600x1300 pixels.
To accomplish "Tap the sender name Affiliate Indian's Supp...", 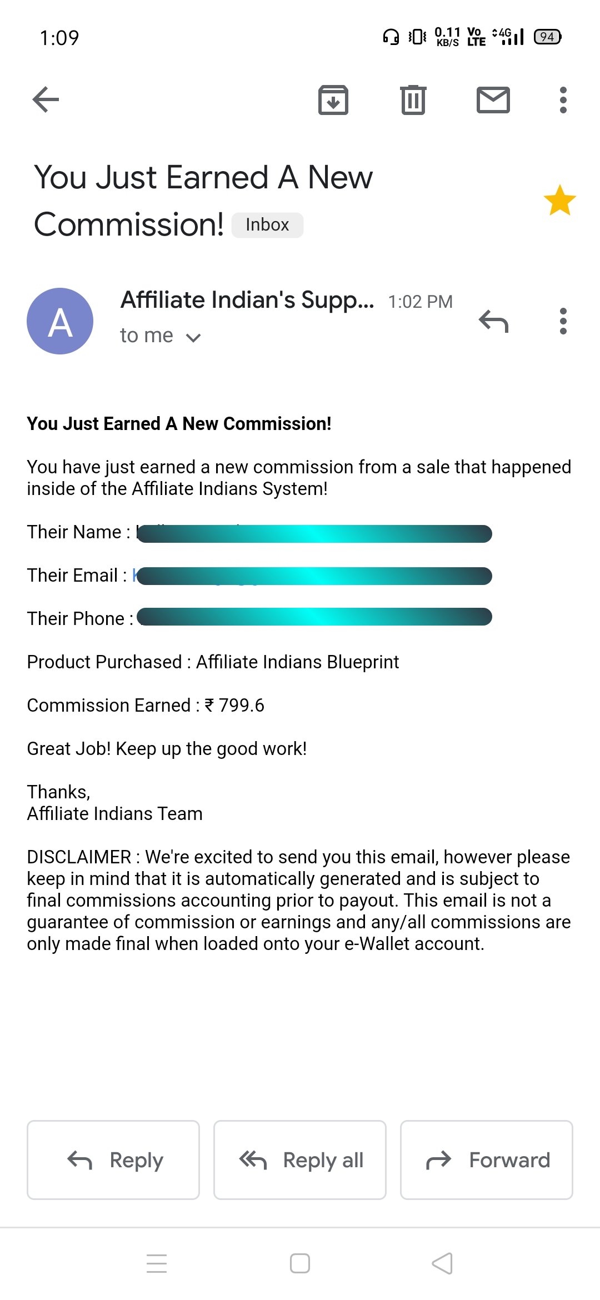I will 247,300.
